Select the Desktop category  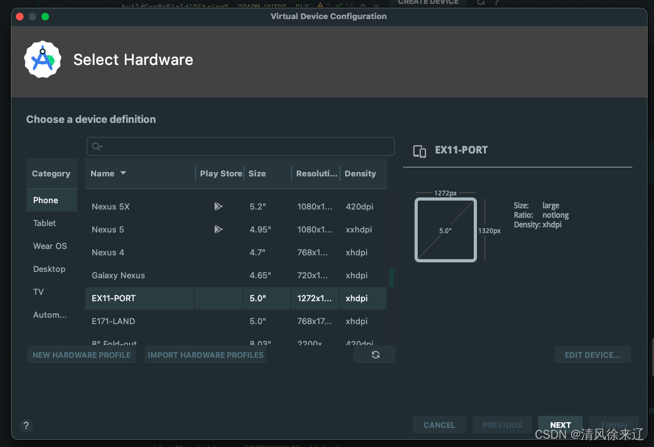(49, 269)
